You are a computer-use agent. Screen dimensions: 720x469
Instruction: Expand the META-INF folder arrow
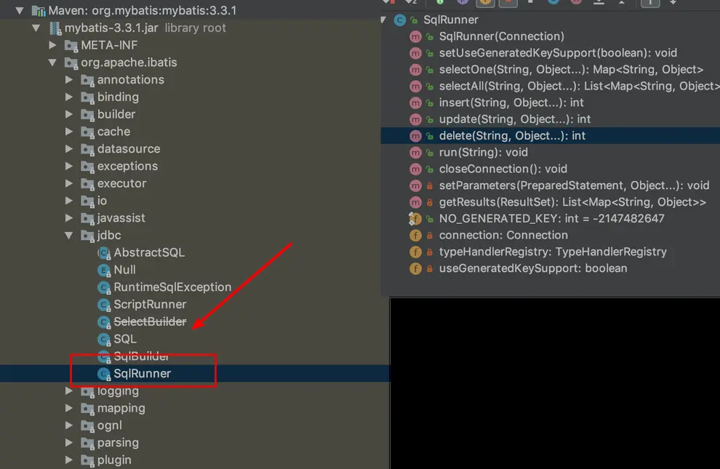53,45
